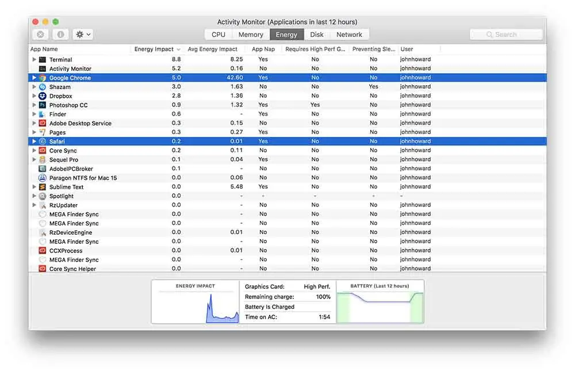Click the Paragon NTFS for Mac icon
This screenshot has height=371, width=575.
(43, 178)
